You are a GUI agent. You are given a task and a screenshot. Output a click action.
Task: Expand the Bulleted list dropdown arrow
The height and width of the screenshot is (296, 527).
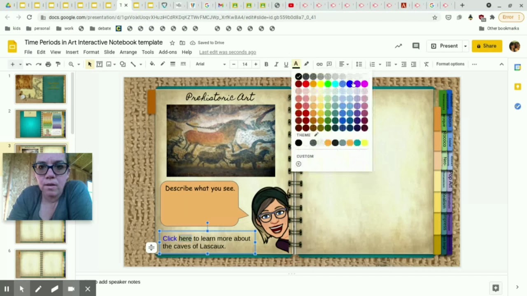pos(395,64)
